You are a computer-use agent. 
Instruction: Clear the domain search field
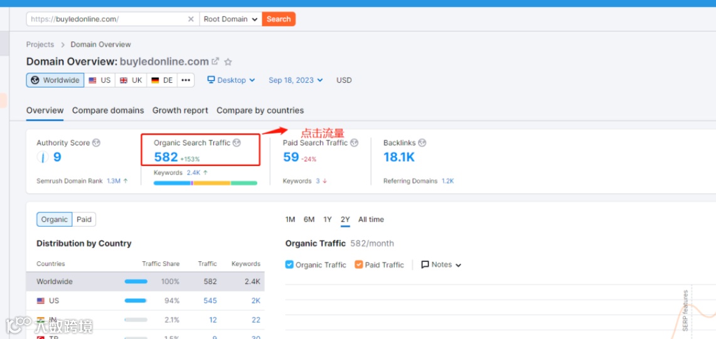(191, 19)
